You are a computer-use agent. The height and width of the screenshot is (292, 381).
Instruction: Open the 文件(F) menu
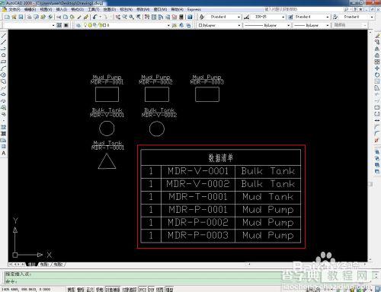pos(14,9)
